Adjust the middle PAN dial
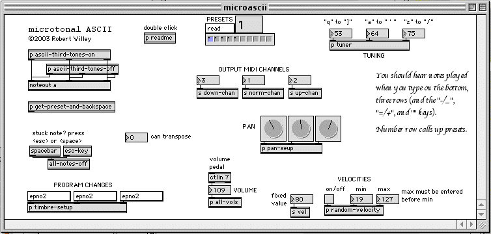 (x=301, y=129)
